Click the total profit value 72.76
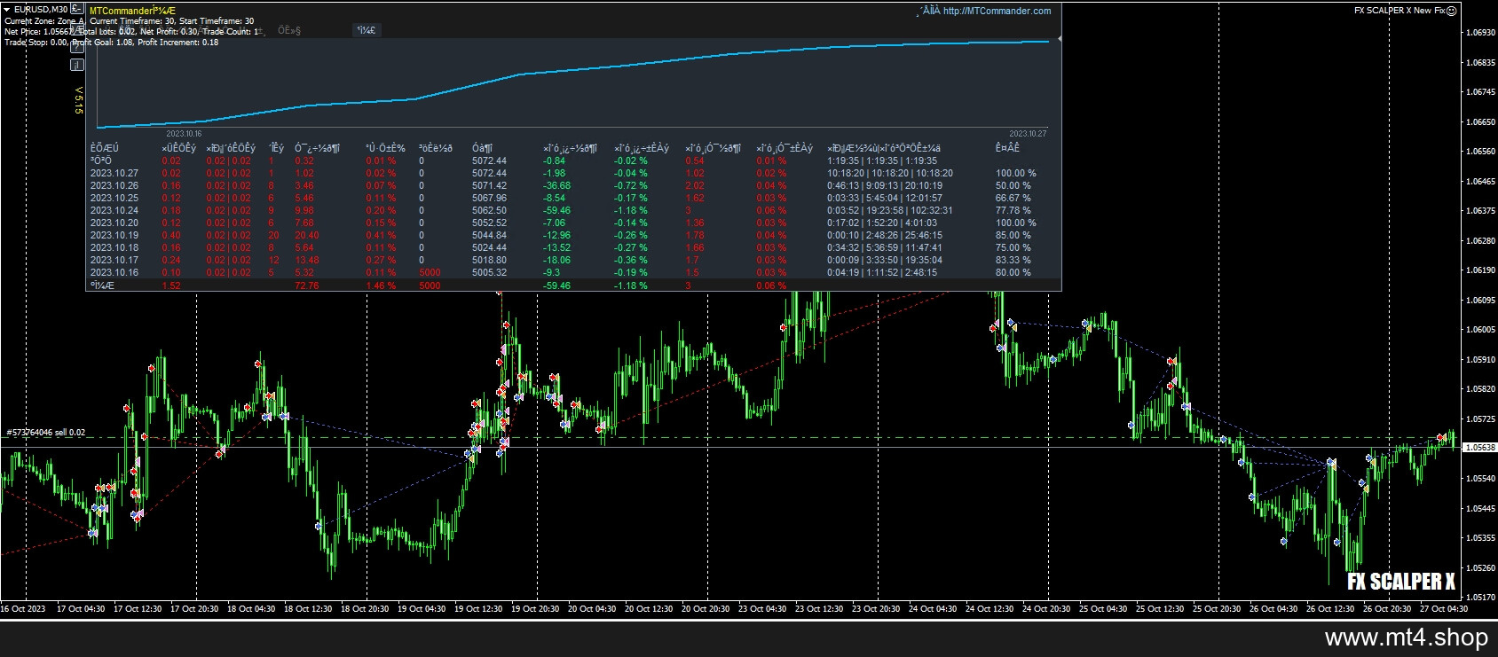 coord(307,285)
